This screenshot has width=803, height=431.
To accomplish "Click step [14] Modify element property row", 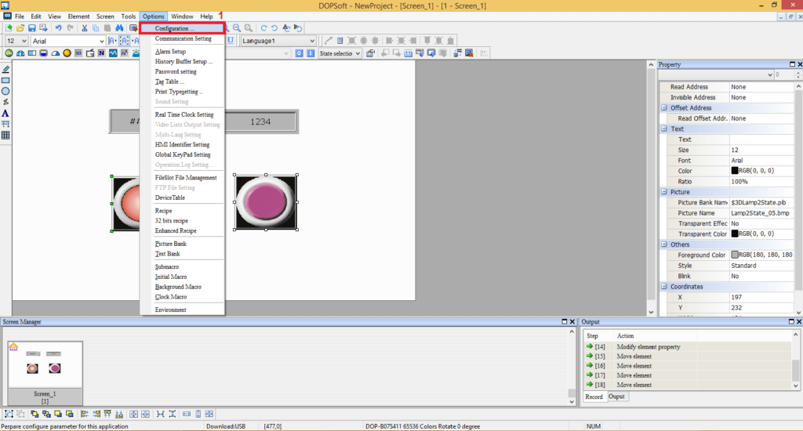I will [x=688, y=347].
